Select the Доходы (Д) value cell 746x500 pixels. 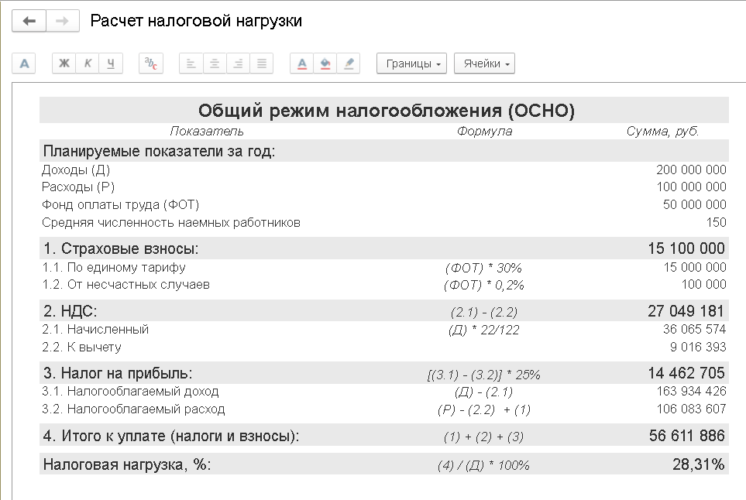click(690, 170)
